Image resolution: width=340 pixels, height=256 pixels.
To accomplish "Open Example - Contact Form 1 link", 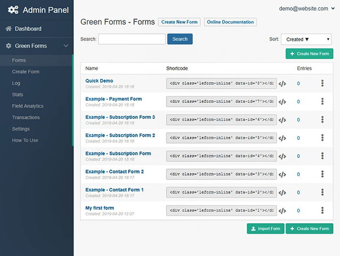I will click(114, 190).
